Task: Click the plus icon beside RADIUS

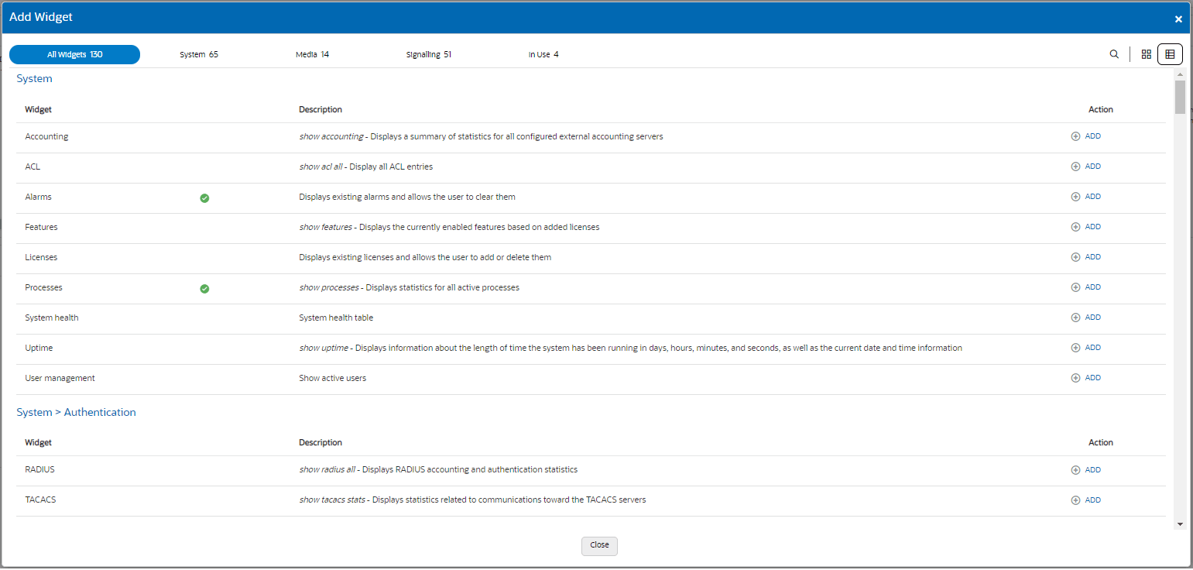Action: (1075, 469)
